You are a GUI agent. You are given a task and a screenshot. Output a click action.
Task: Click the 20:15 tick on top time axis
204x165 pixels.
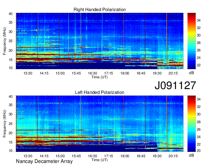tap(173, 73)
